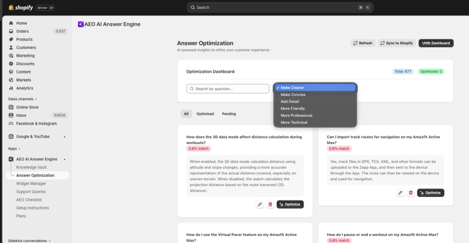Click the Search by question field
Screen dimensions: 469x243
click(227, 88)
